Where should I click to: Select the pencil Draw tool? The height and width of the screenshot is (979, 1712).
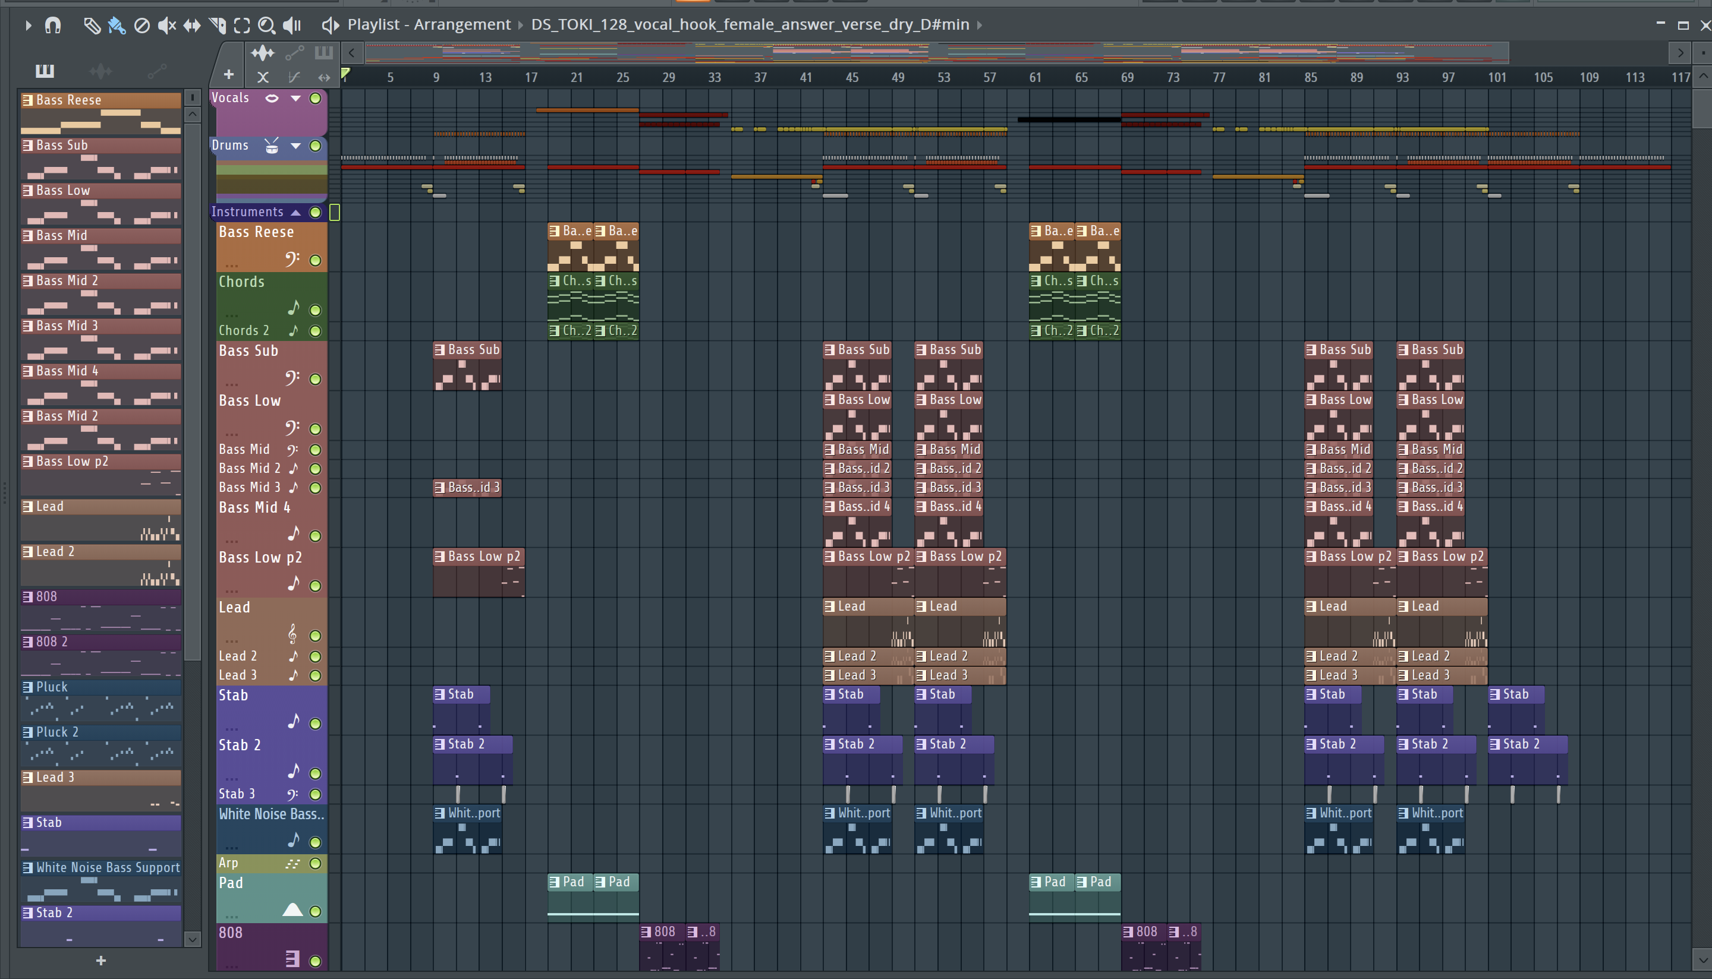[92, 26]
